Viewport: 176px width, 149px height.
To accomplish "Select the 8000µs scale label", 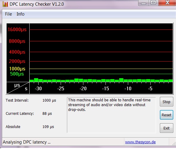I will (17, 41).
